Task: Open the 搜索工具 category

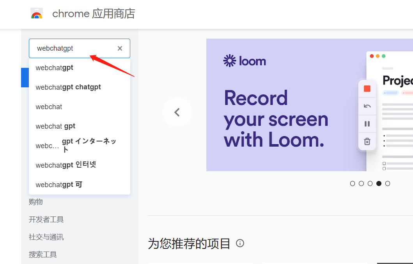Action: pos(43,255)
